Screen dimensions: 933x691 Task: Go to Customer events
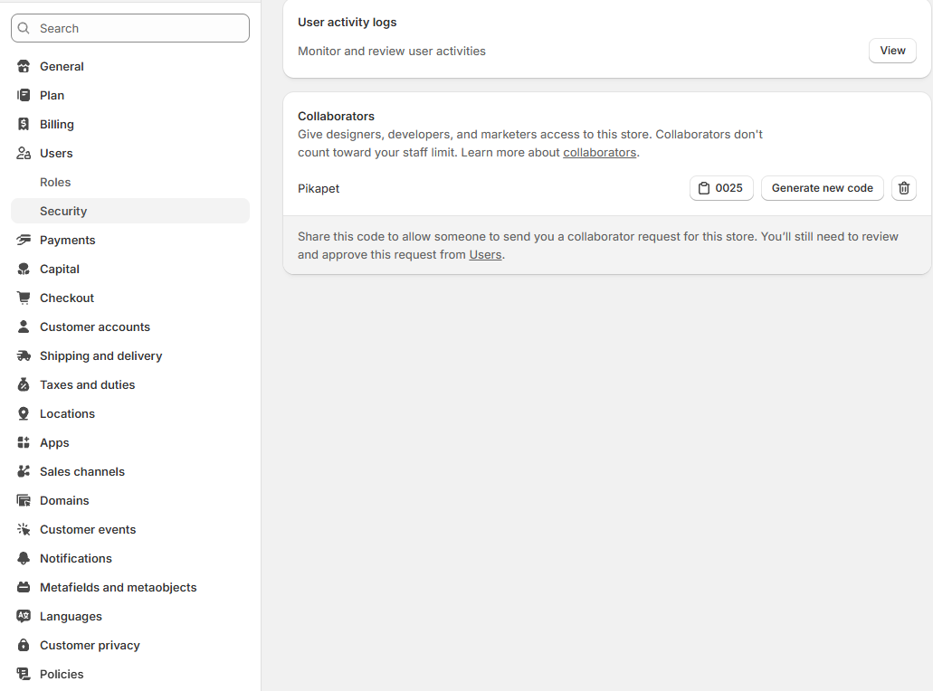(129, 529)
